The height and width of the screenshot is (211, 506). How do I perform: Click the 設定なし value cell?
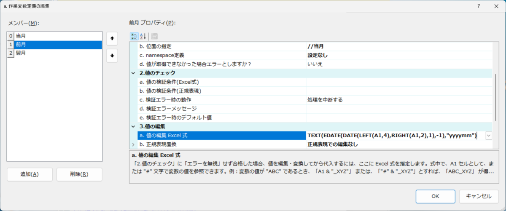tap(399, 55)
